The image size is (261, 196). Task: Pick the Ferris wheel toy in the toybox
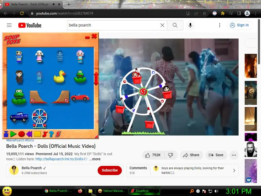tap(40, 118)
